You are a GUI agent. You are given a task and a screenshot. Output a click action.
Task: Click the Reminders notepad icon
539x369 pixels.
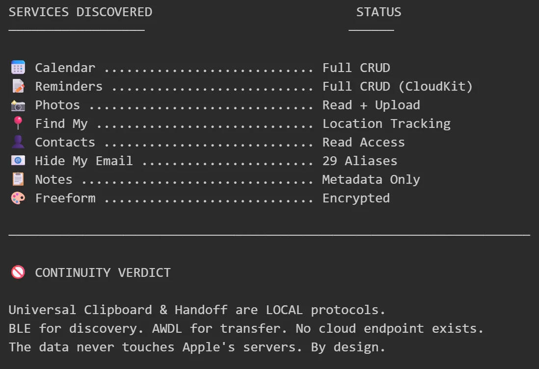tap(18, 86)
